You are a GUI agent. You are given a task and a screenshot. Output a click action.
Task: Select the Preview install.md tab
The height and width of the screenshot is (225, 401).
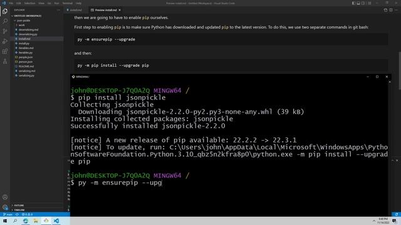[x=105, y=10]
